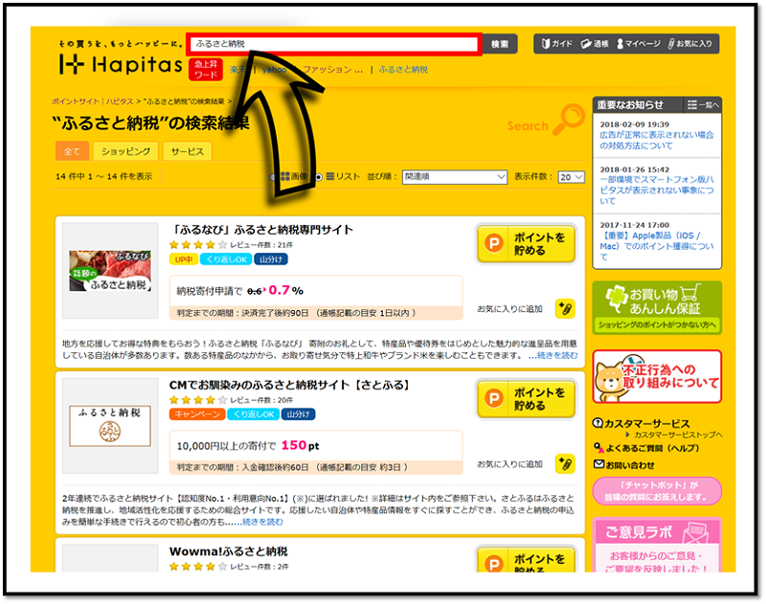Image resolution: width=766 pixels, height=604 pixels.
Task: Click the 検索 search button
Action: [499, 44]
